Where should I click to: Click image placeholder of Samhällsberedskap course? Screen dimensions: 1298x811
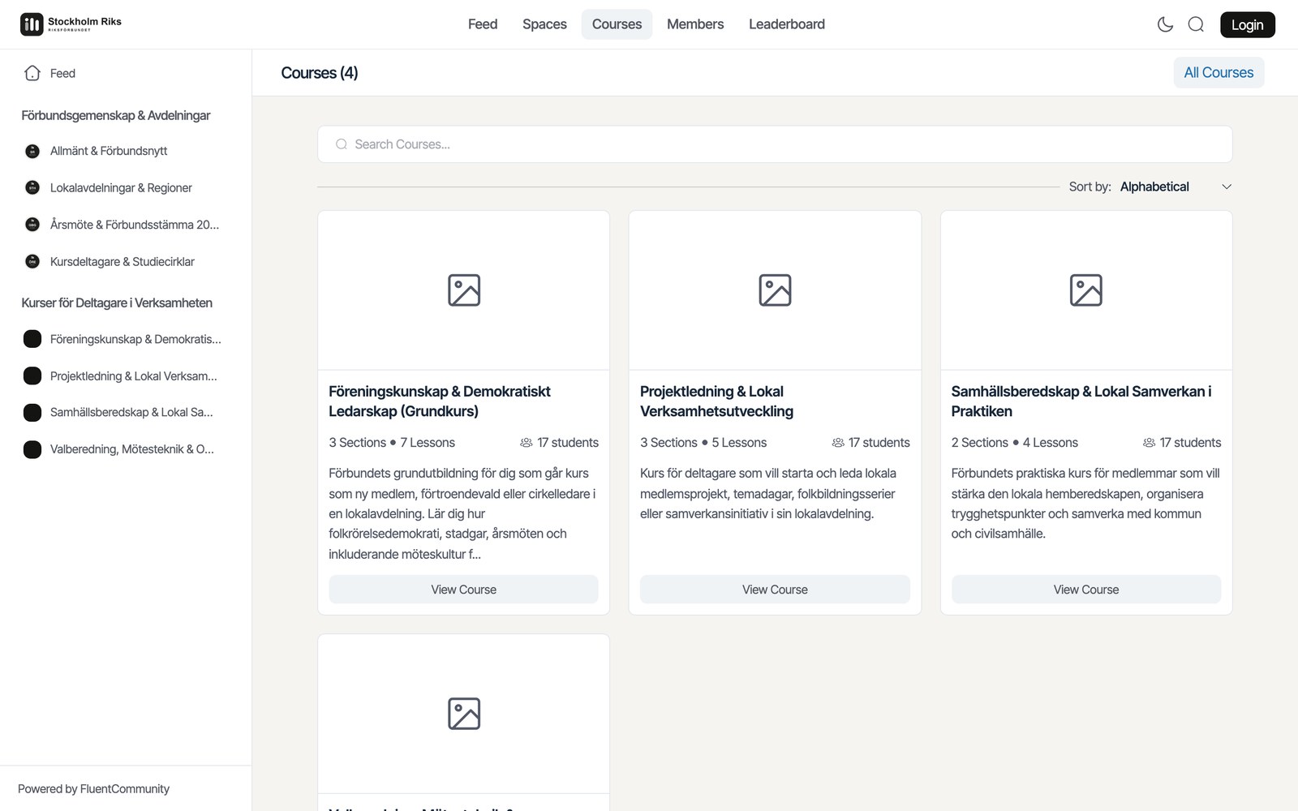coord(1086,290)
